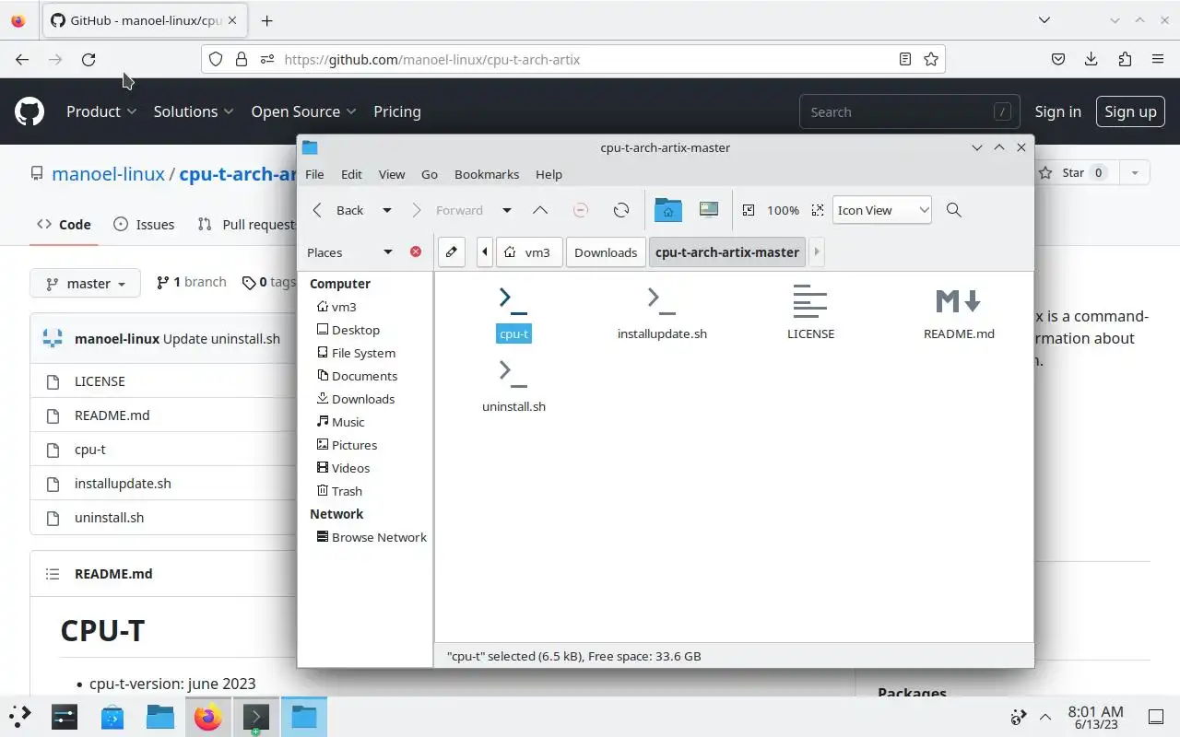Open the Star list dropdown on GitHub
Screen dimensions: 1180x737
(x=1135, y=172)
